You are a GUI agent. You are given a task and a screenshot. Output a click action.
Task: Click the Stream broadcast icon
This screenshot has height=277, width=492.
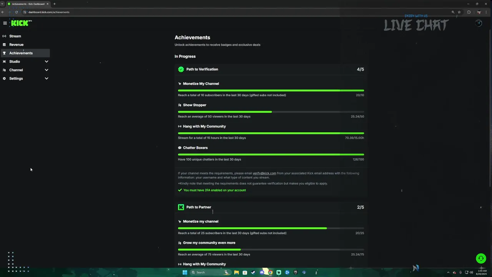4,36
